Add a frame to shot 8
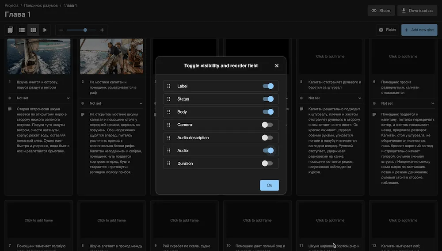The width and height of the screenshot is (442, 251). (x=112, y=221)
